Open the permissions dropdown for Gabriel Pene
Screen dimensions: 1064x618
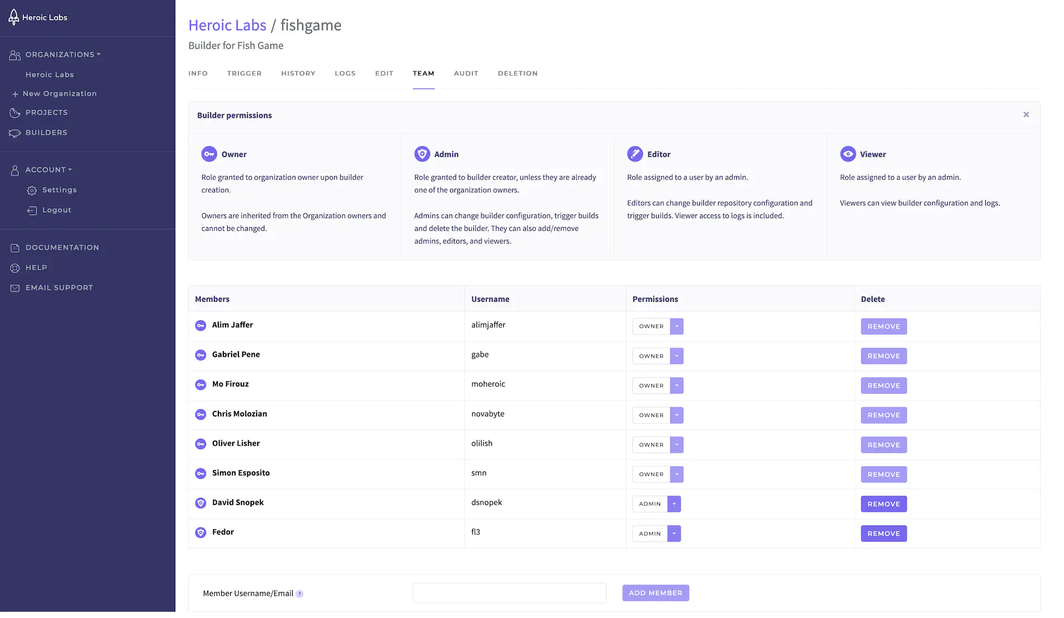coord(677,356)
